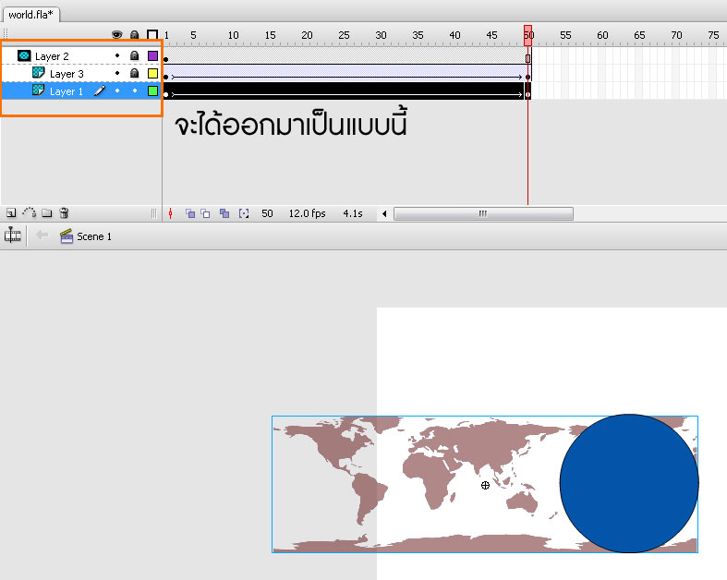Click frame 25 on the timeline ruler
Screen dimensions: 727x580
pyautogui.click(x=344, y=35)
